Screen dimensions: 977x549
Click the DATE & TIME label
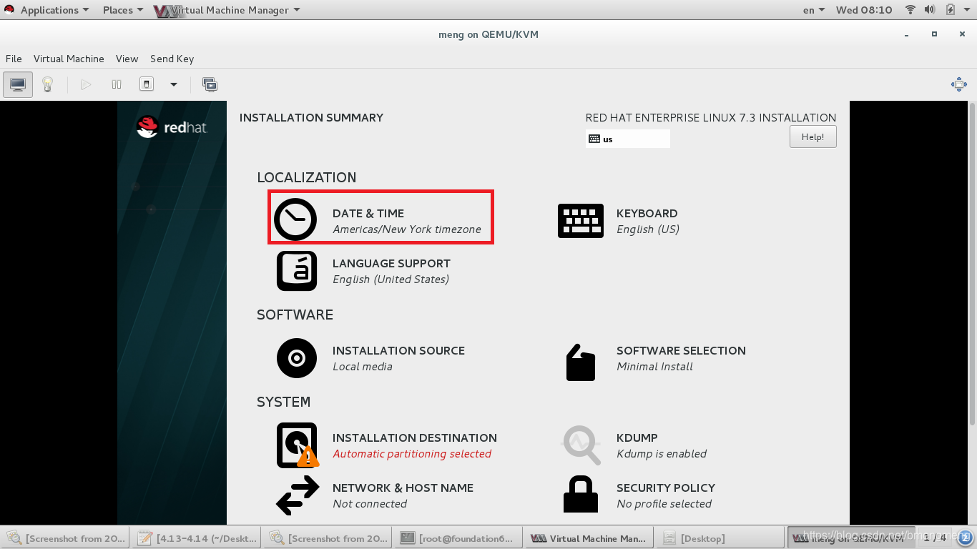tap(368, 213)
